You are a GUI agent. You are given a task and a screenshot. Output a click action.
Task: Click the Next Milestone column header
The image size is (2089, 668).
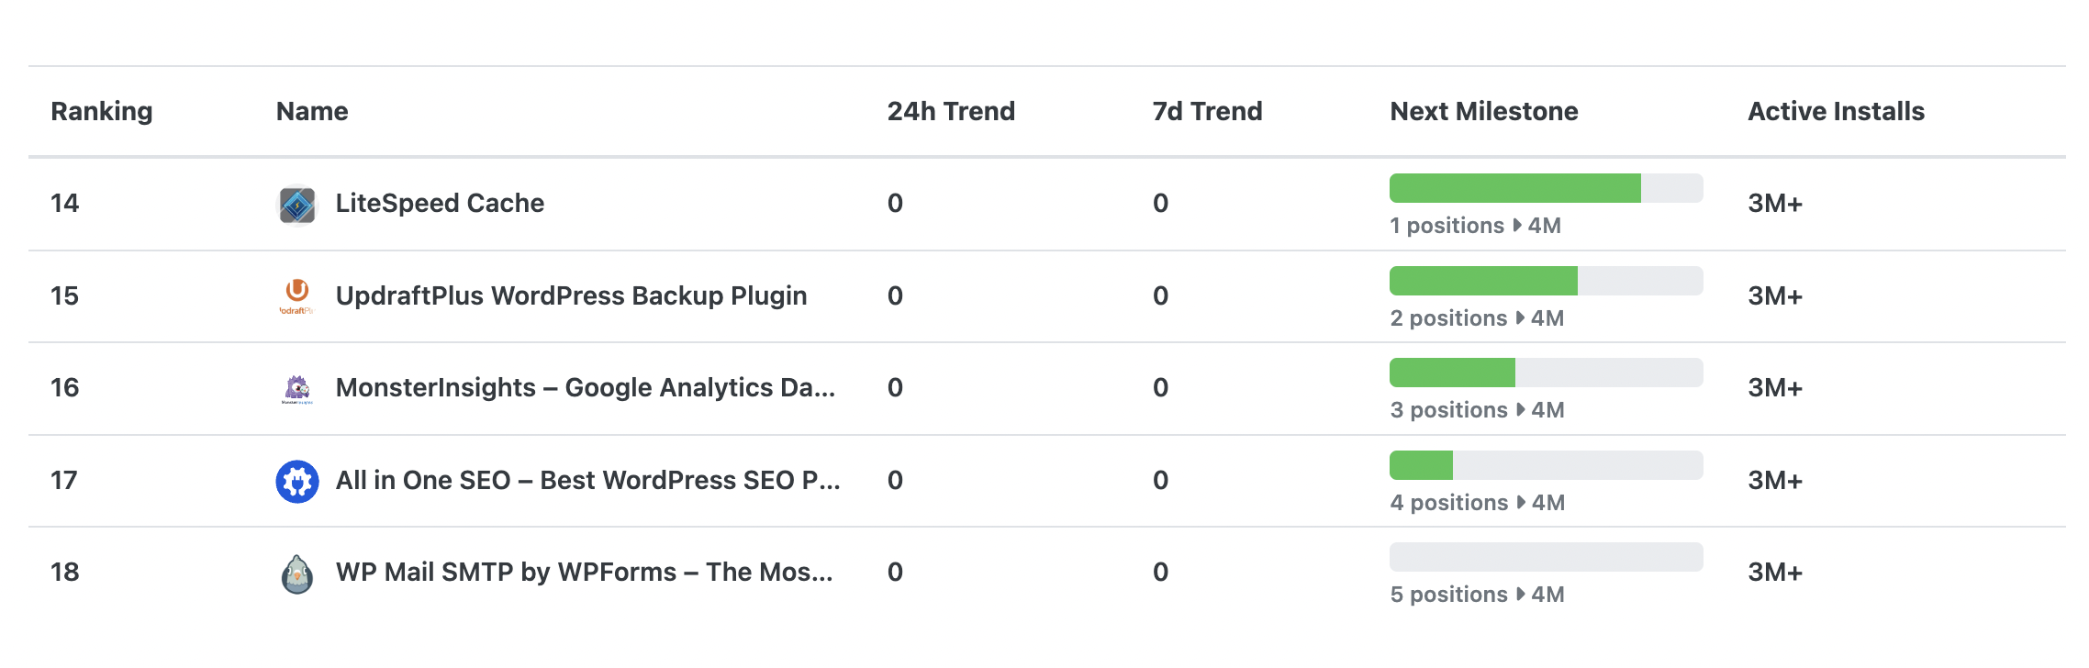1483,111
